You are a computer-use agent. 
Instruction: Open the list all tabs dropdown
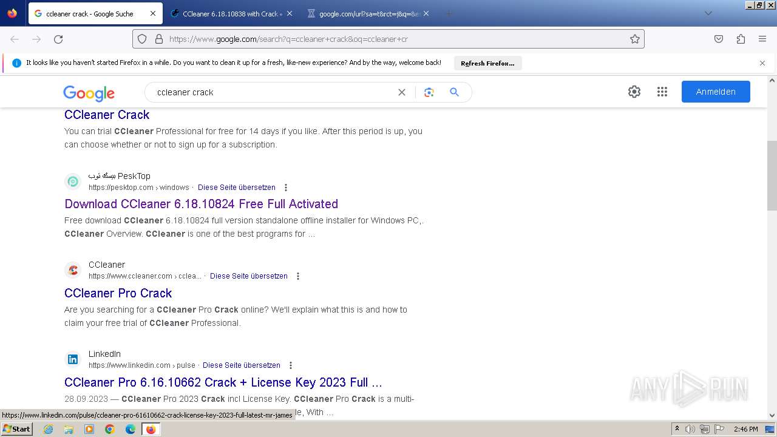pos(708,13)
